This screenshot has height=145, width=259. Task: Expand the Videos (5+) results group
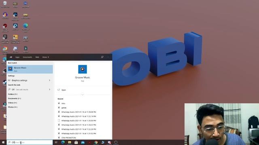13,103
